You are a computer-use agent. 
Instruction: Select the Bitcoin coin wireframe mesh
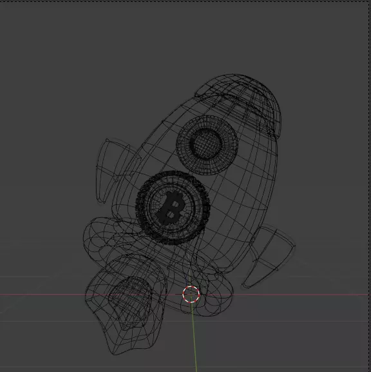click(173, 208)
